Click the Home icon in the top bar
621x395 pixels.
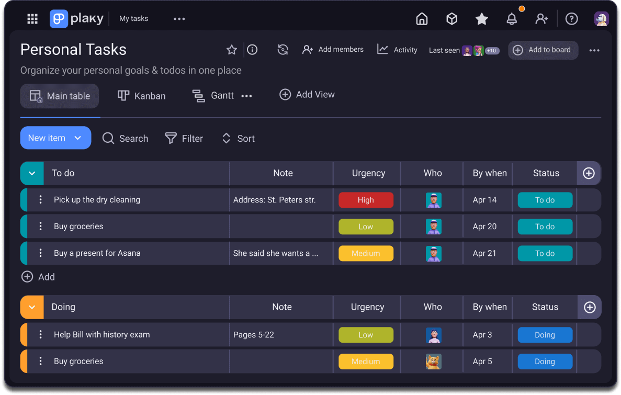coord(422,18)
